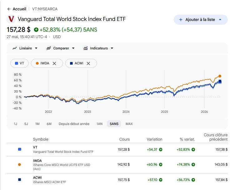Click the Variation column header
Screen dimensions: 234x190
click(x=154, y=139)
